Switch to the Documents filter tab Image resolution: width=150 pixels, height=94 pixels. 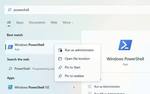tap(37, 22)
